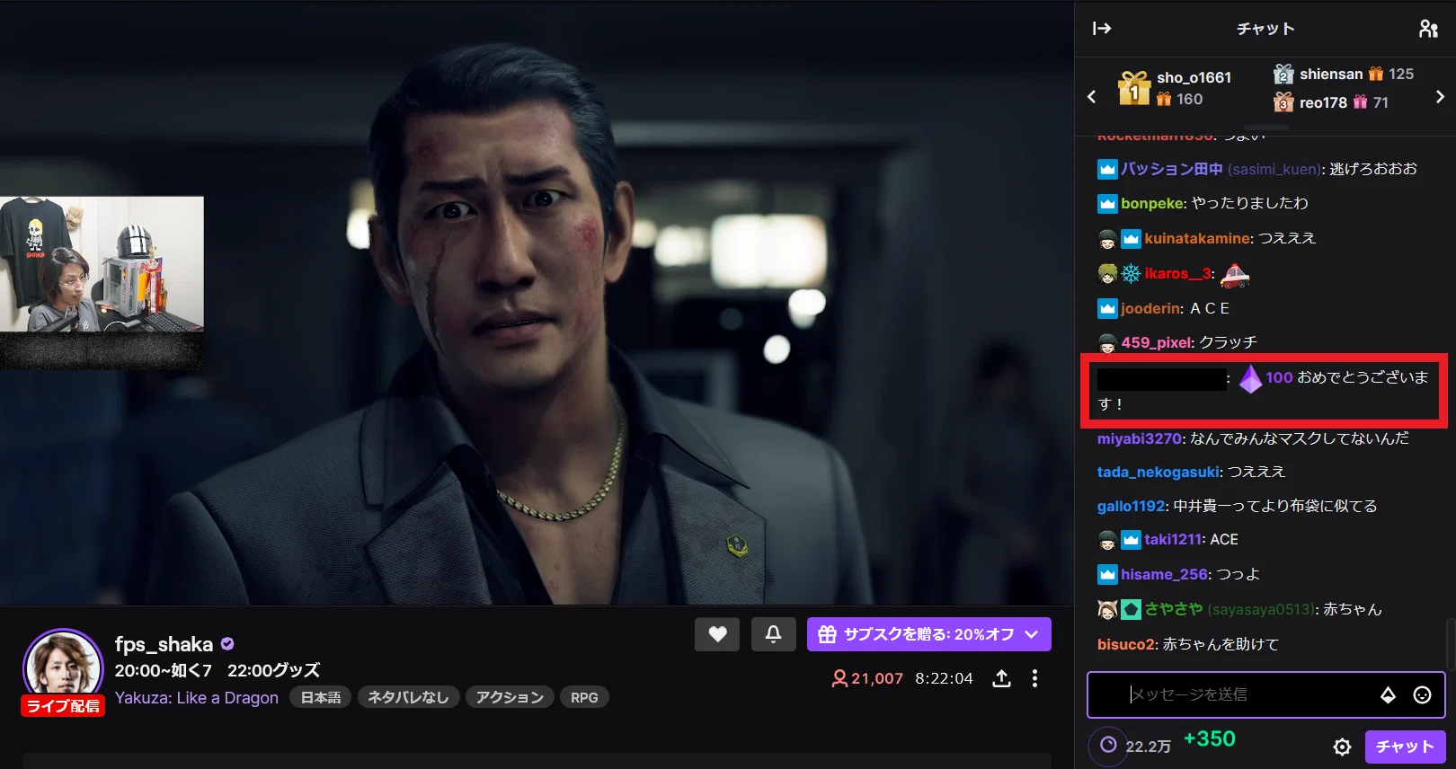Click the channel-points avatar badge beside kuinatakamine
This screenshot has height=769, width=1456.
[x=1107, y=239]
